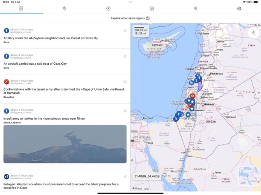Share the Rihan air strikes story
The image size is (261, 195).
click(x=125, y=111)
